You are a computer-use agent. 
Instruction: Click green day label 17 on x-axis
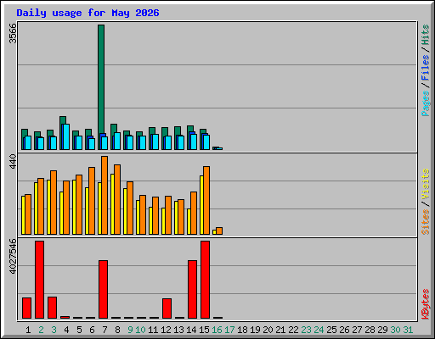coord(229,330)
